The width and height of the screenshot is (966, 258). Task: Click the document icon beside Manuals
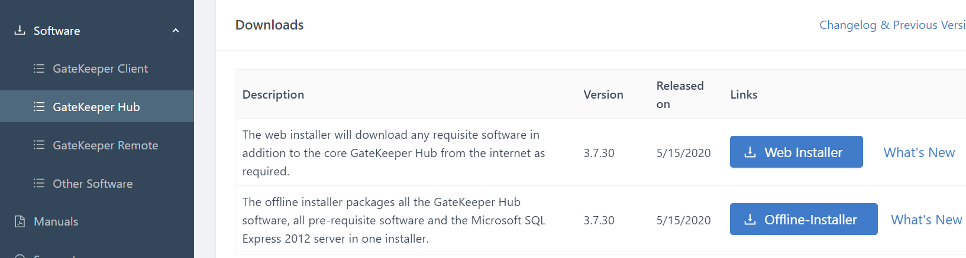point(20,221)
